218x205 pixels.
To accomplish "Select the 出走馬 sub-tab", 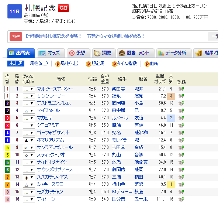I will 16,64.
